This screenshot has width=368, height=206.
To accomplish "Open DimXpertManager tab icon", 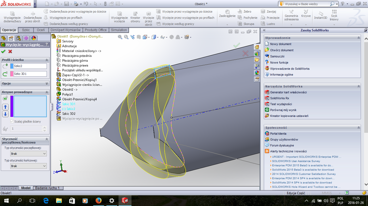I will tap(26, 38).
